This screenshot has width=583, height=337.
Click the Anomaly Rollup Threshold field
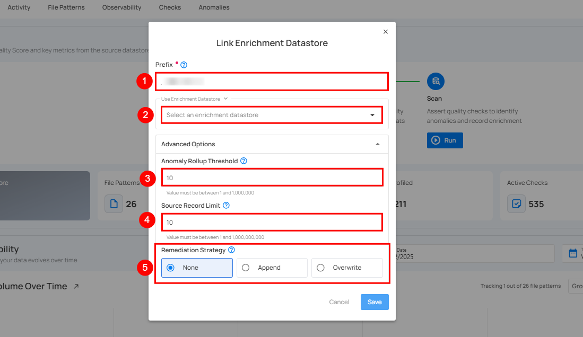pyautogui.click(x=272, y=178)
